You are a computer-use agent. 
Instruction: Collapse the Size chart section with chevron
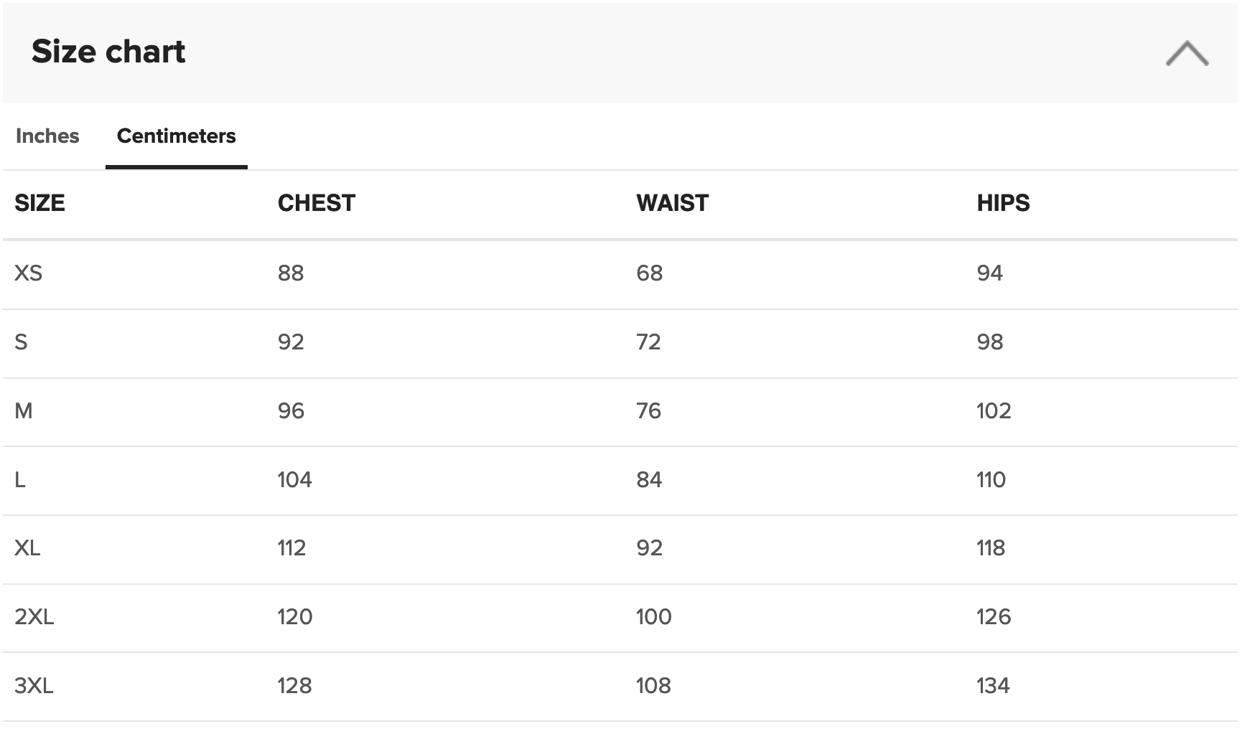pos(1187,53)
